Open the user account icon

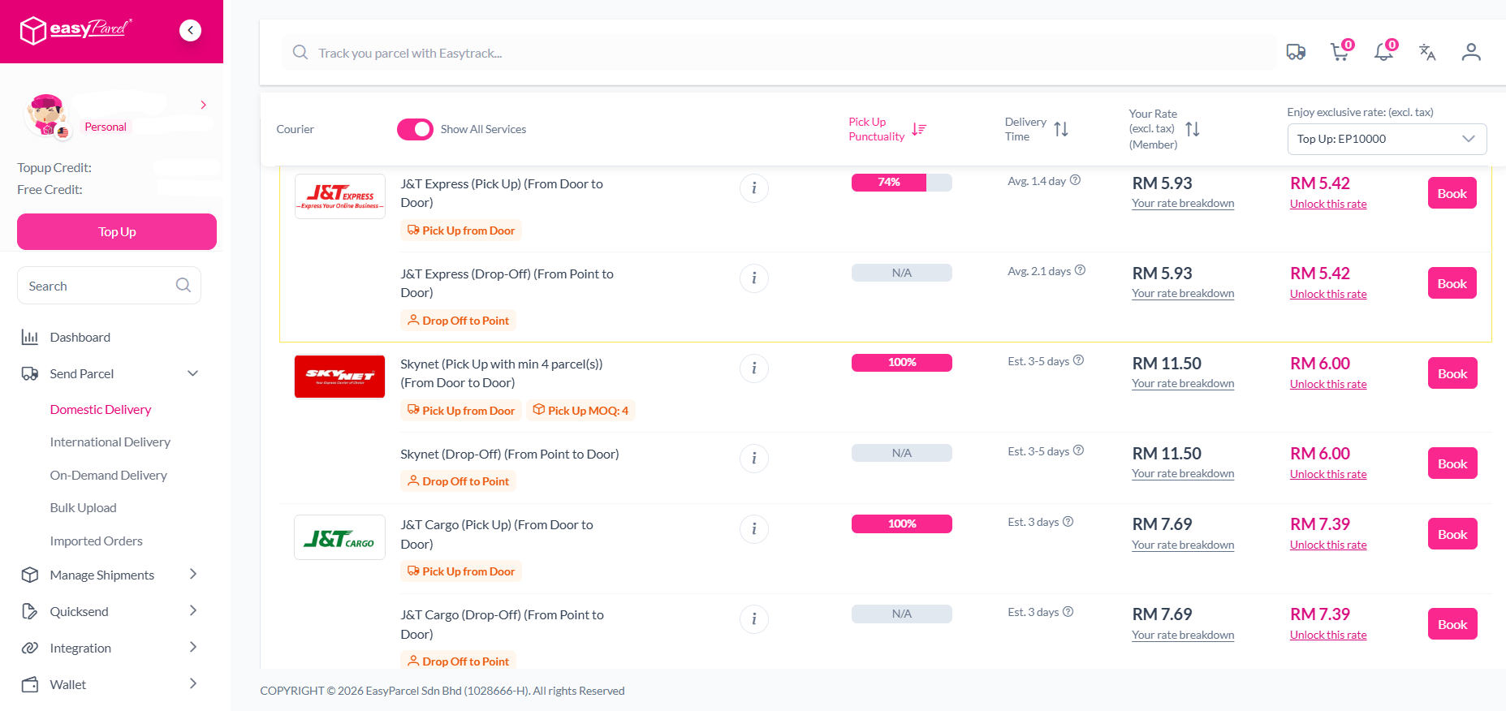[x=1471, y=53]
